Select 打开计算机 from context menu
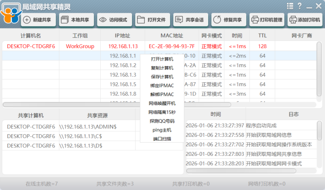 click(x=162, y=59)
